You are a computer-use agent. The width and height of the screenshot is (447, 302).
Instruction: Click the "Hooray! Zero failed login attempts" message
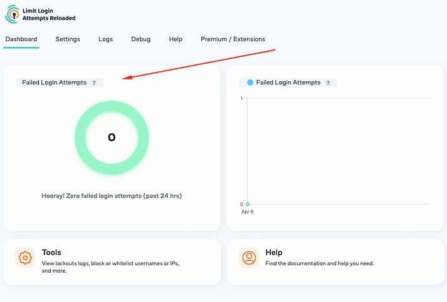pyautogui.click(x=112, y=196)
